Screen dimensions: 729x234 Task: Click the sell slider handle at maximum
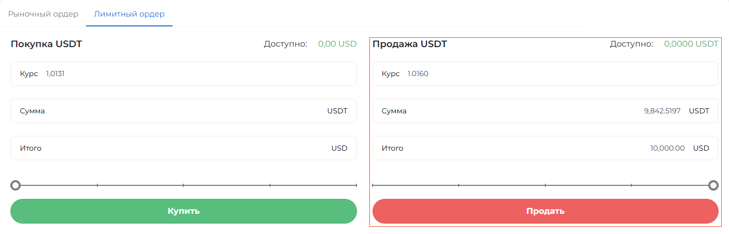coord(713,185)
